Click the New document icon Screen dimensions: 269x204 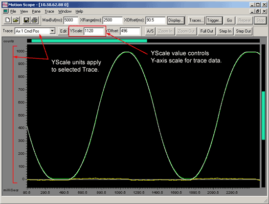click(x=7, y=20)
